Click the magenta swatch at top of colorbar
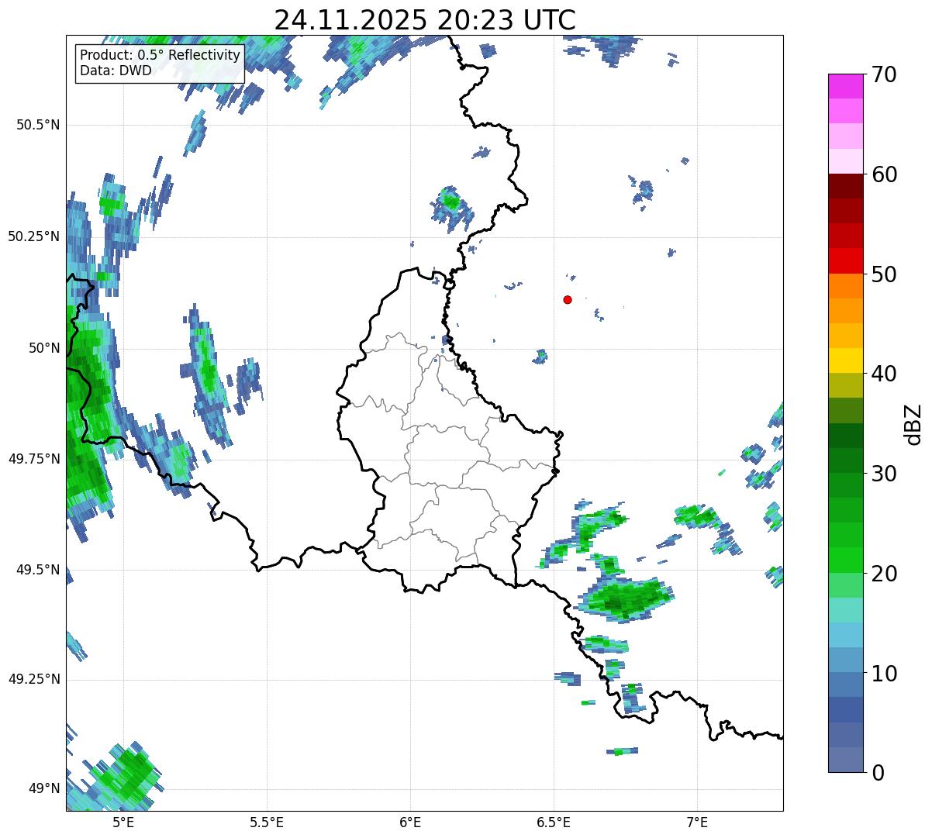This screenshot has width=932, height=838. [x=846, y=86]
